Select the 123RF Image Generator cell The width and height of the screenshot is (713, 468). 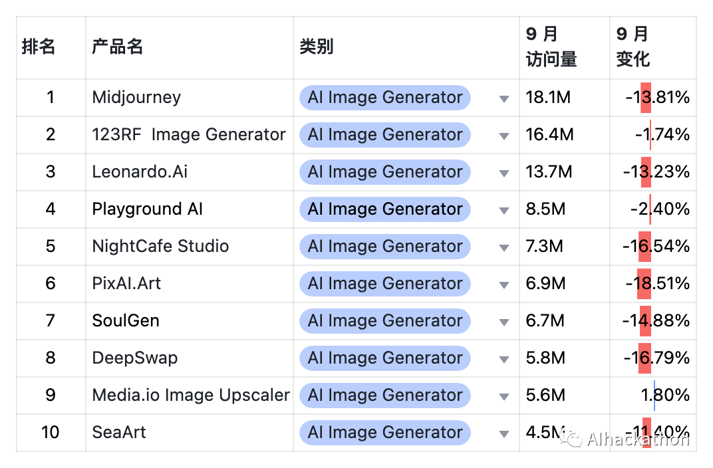tap(189, 135)
